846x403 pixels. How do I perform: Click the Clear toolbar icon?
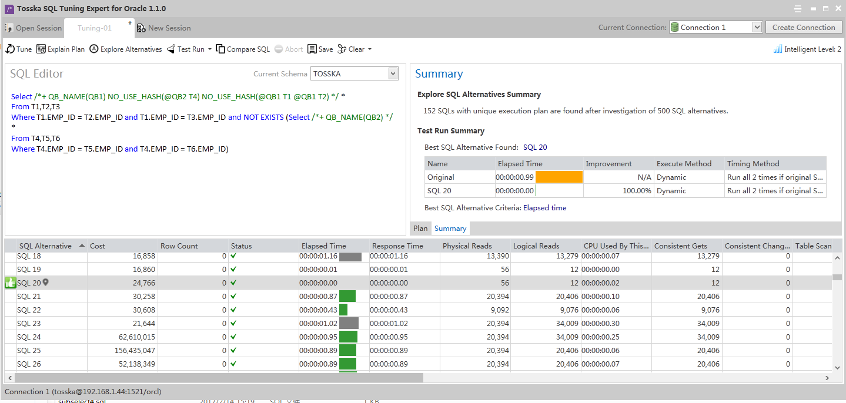pos(342,49)
